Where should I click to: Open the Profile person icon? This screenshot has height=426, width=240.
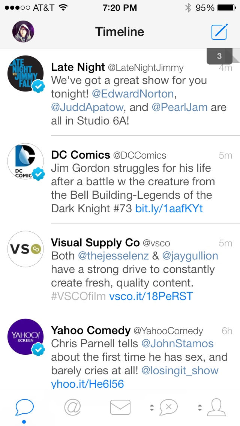point(216,407)
